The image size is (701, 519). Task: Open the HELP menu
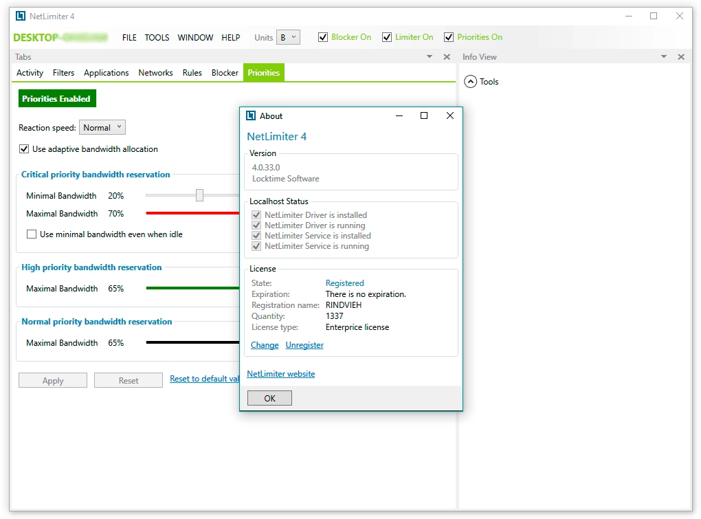(231, 38)
